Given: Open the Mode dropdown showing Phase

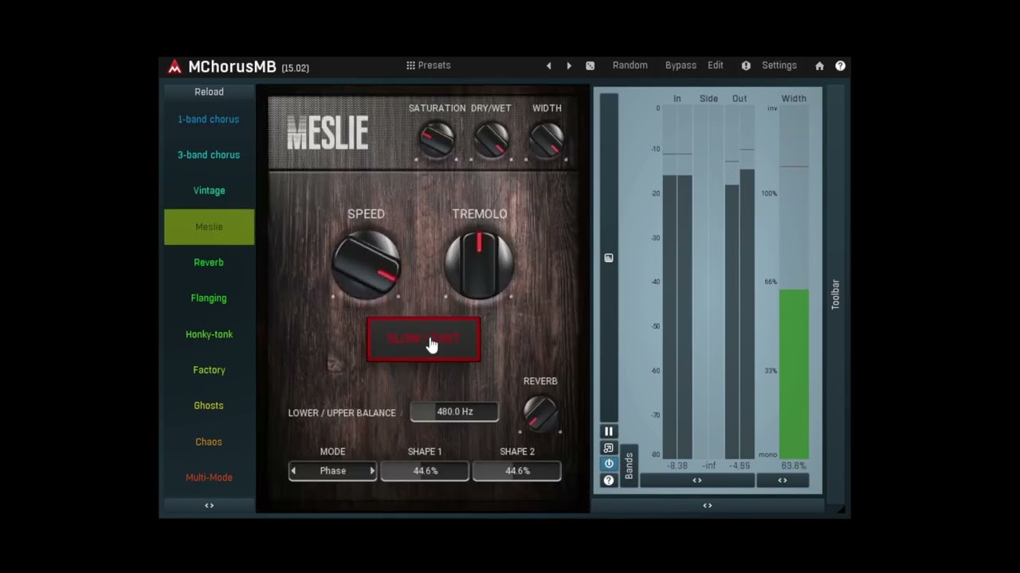Looking at the screenshot, I should tap(333, 471).
